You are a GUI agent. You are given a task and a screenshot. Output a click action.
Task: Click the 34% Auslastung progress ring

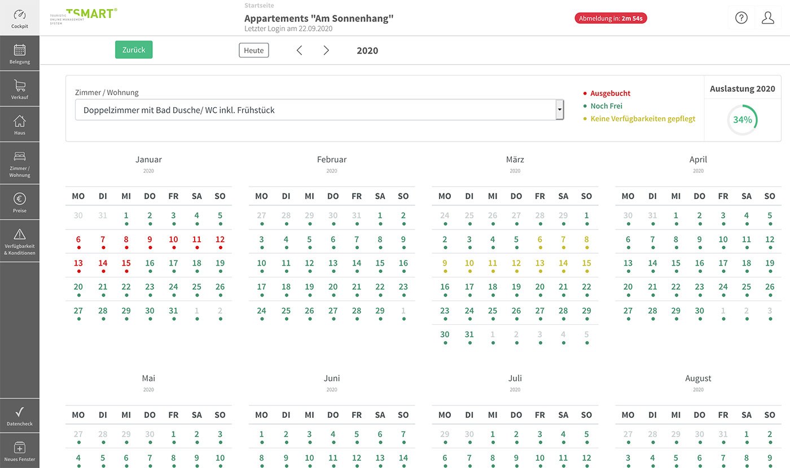[x=742, y=120]
